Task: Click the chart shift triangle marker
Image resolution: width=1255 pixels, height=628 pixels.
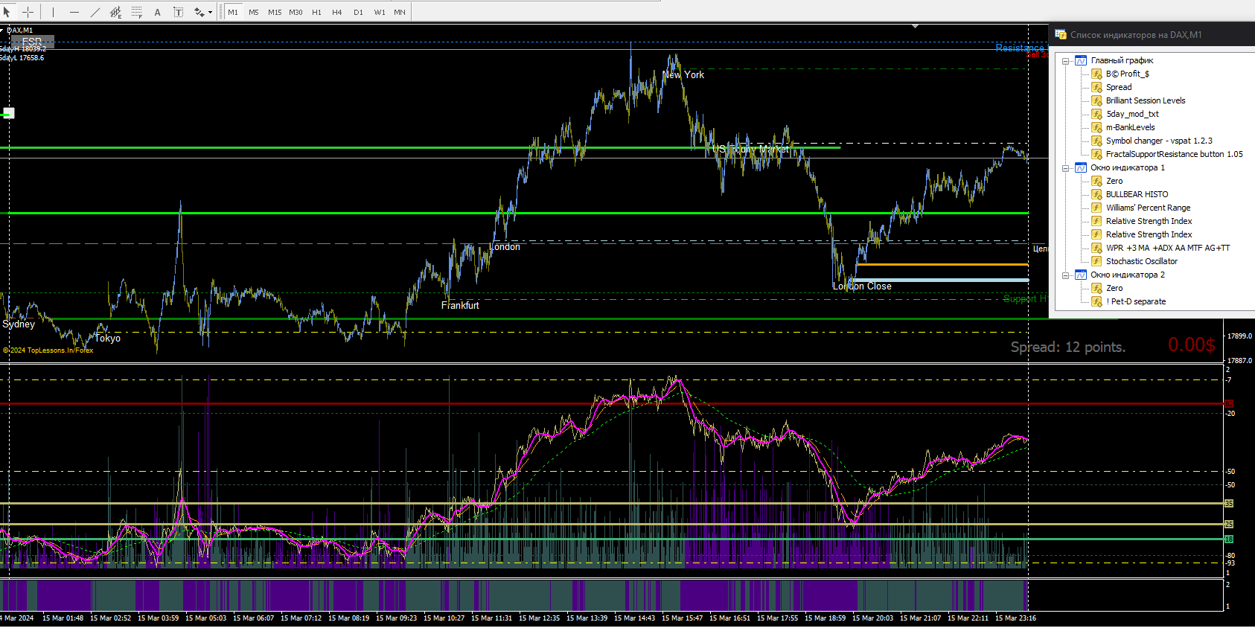Action: coord(915,26)
